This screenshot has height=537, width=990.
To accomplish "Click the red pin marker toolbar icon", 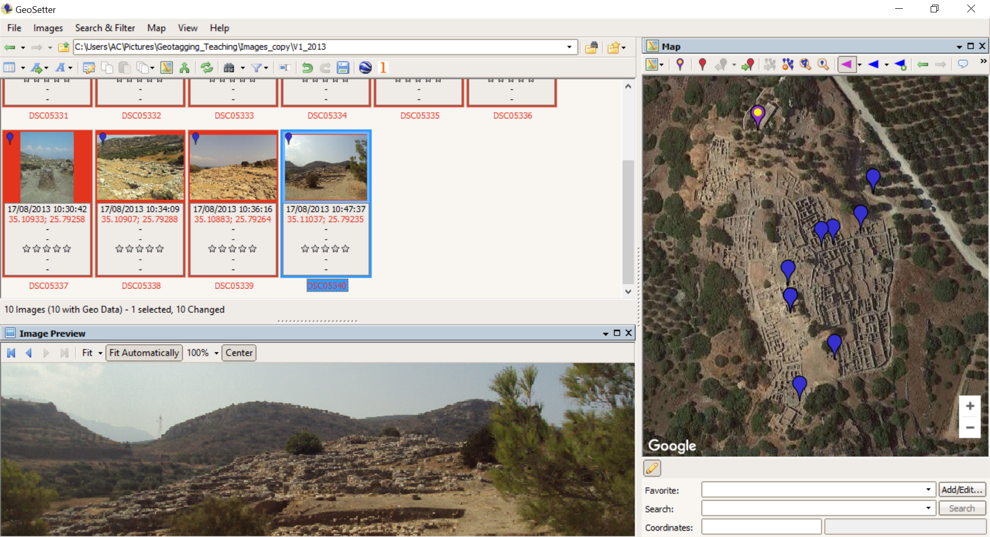I will pos(702,64).
